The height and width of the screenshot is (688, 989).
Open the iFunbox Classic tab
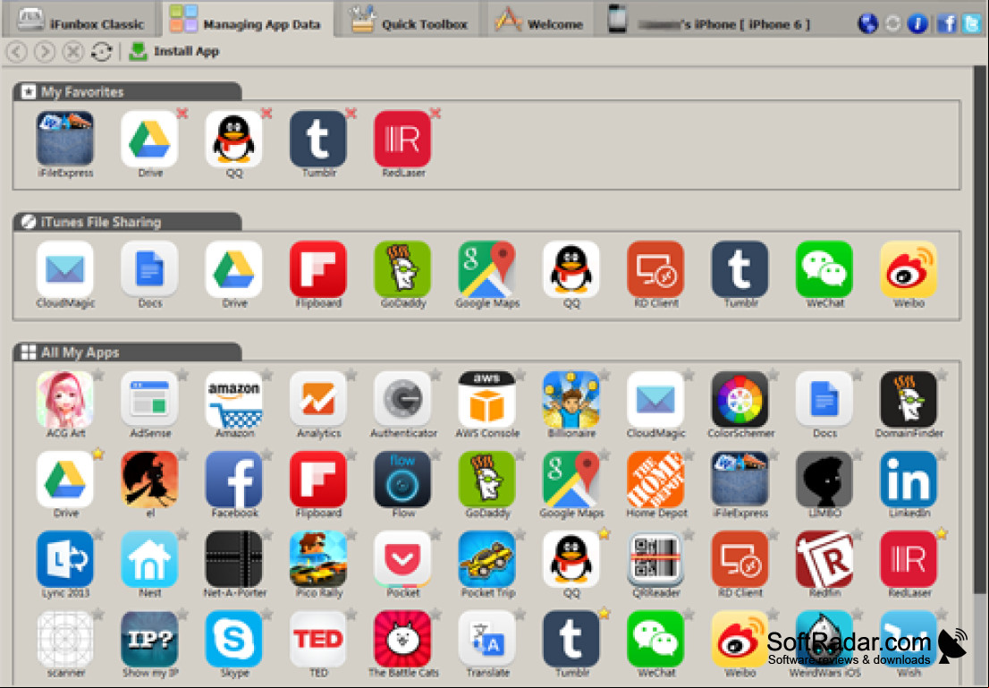[80, 20]
